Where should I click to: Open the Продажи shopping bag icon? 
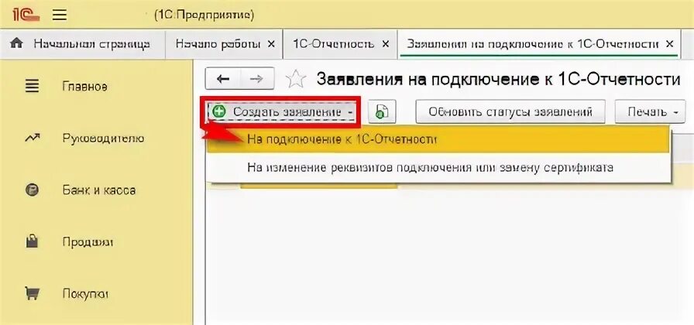point(33,242)
